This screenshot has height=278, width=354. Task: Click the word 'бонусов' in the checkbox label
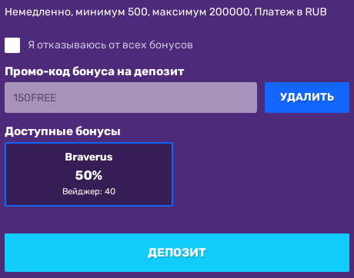click(171, 45)
